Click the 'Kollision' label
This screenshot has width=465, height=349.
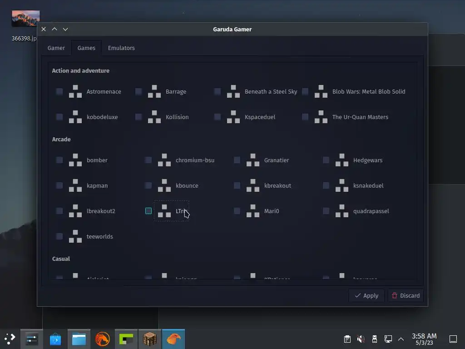click(177, 117)
